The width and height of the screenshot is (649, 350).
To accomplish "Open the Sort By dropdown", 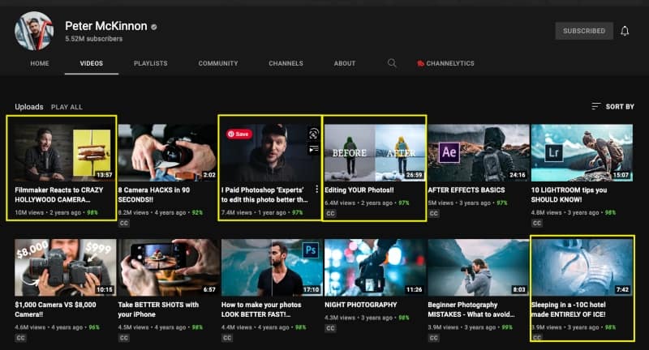I will [613, 106].
